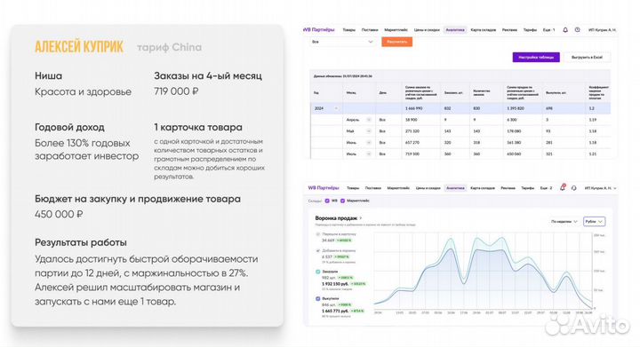Image resolution: width=640 pixels, height=347 pixels.
Task: Toggle Выкупили series checkbox
Action: (x=318, y=298)
